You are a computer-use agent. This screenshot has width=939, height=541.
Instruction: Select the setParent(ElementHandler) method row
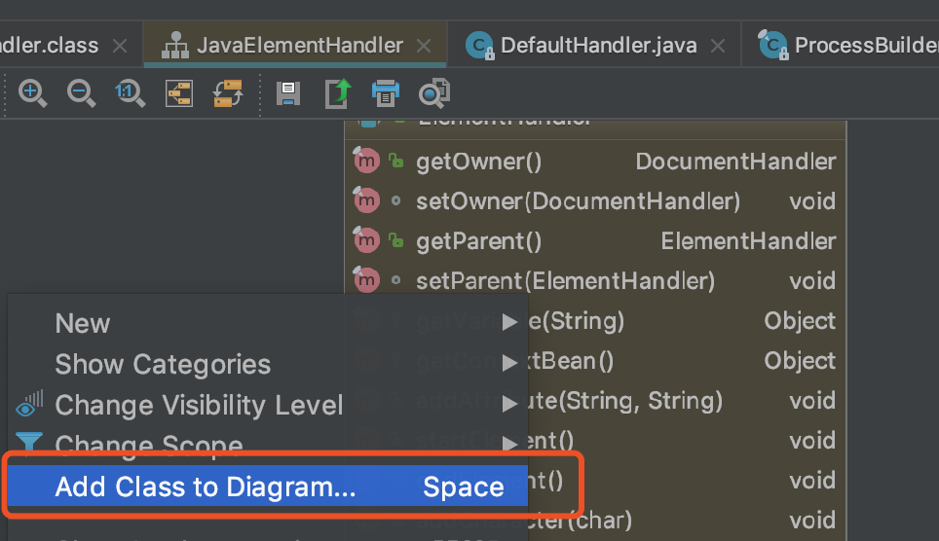click(x=565, y=281)
